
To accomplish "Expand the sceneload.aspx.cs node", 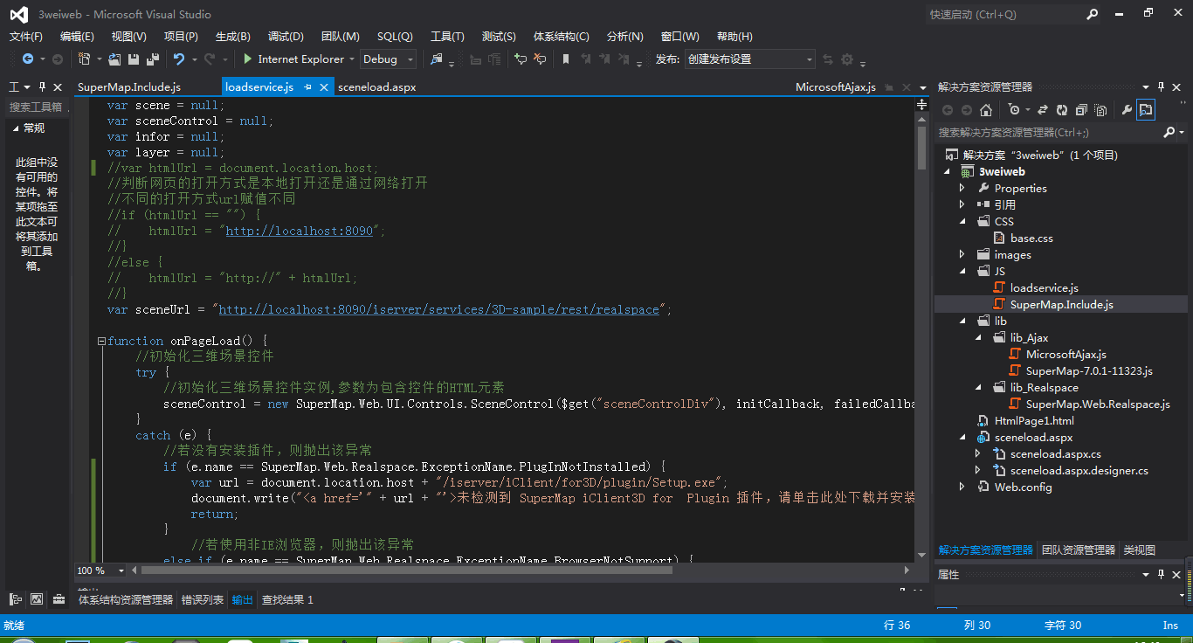I will (979, 453).
